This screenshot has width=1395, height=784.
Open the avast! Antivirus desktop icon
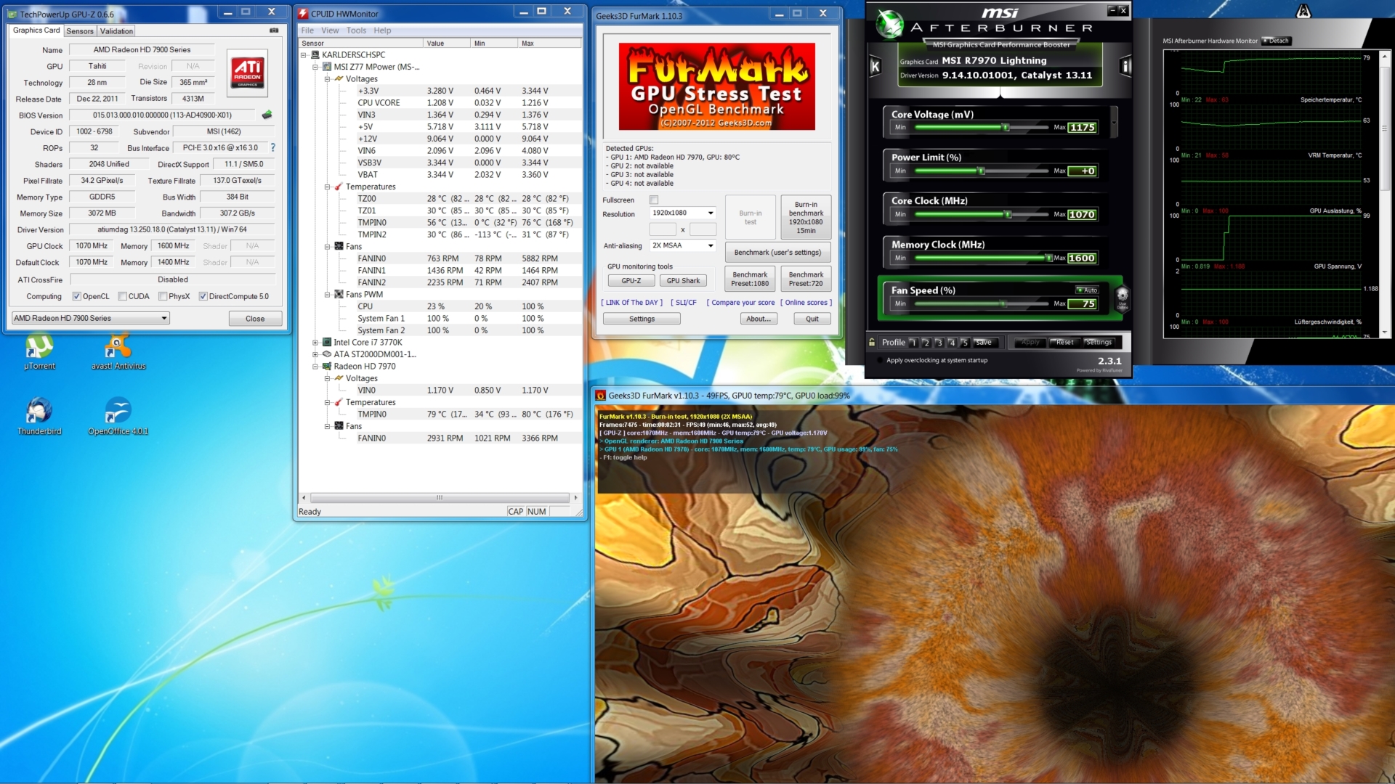coord(118,351)
